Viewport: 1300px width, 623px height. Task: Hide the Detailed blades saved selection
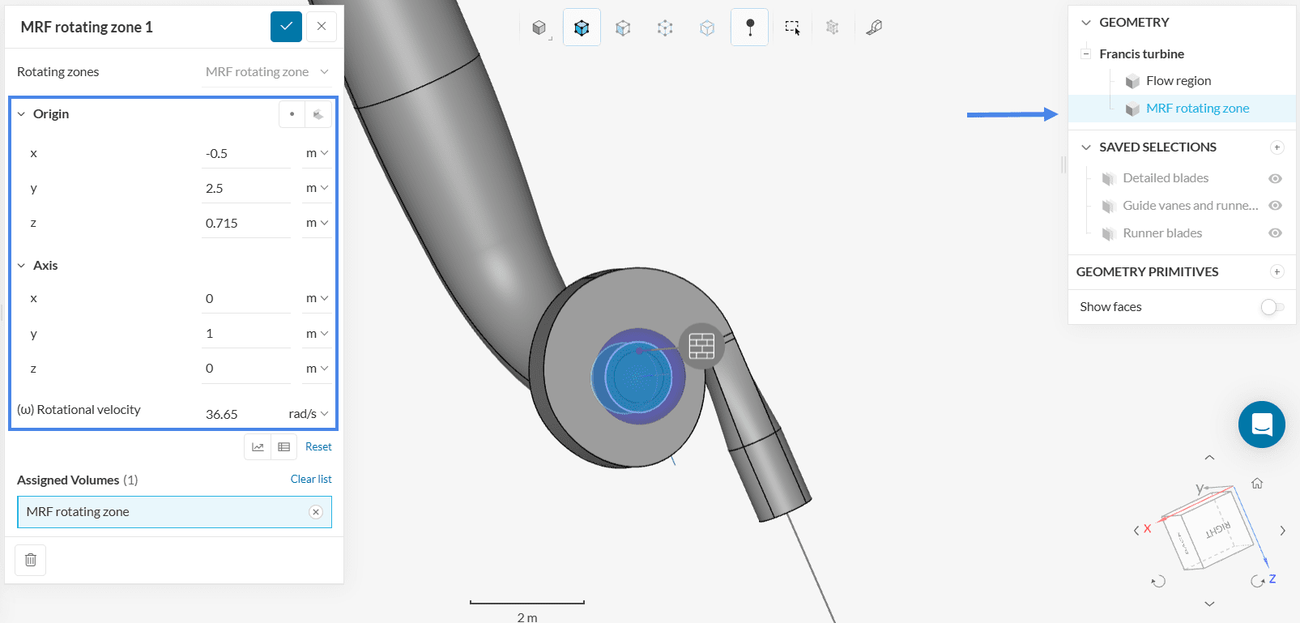click(x=1275, y=178)
